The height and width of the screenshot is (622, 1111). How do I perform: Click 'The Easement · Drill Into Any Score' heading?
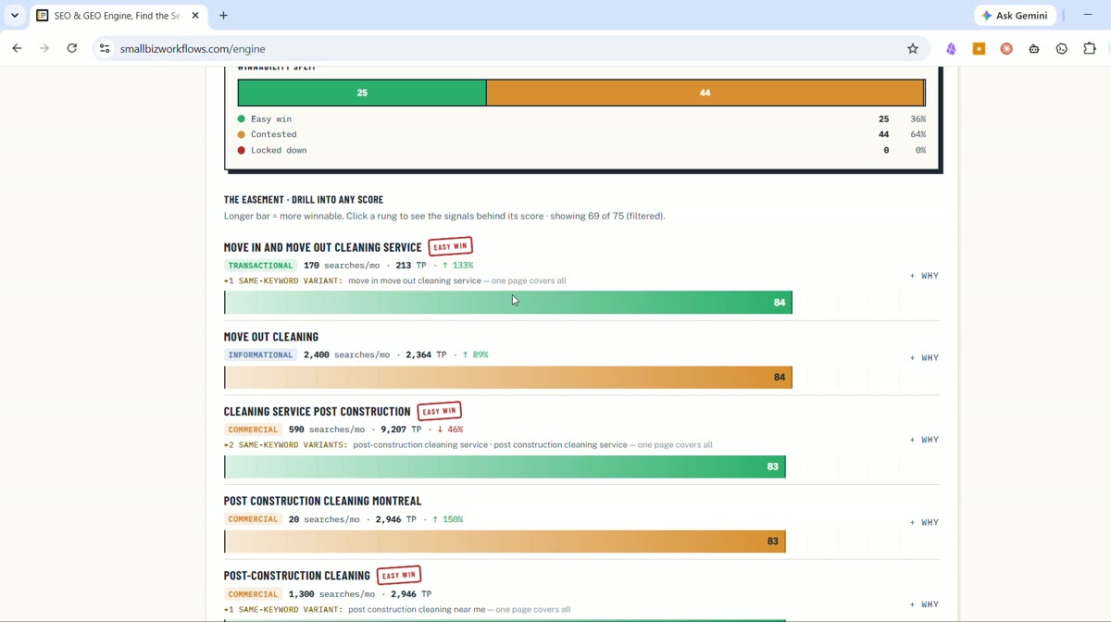tap(304, 200)
